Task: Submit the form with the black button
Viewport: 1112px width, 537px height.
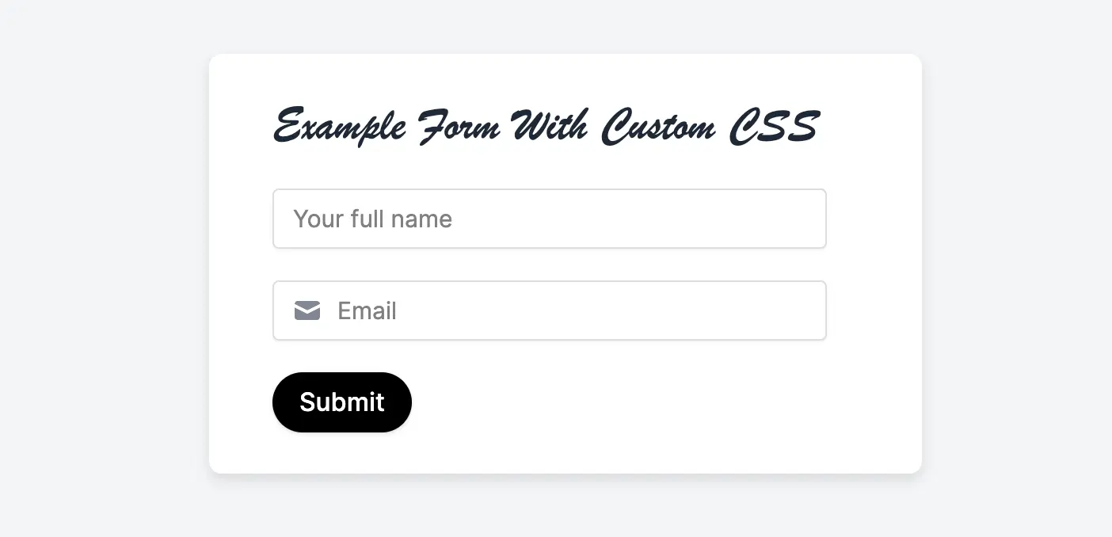Action: click(x=342, y=402)
